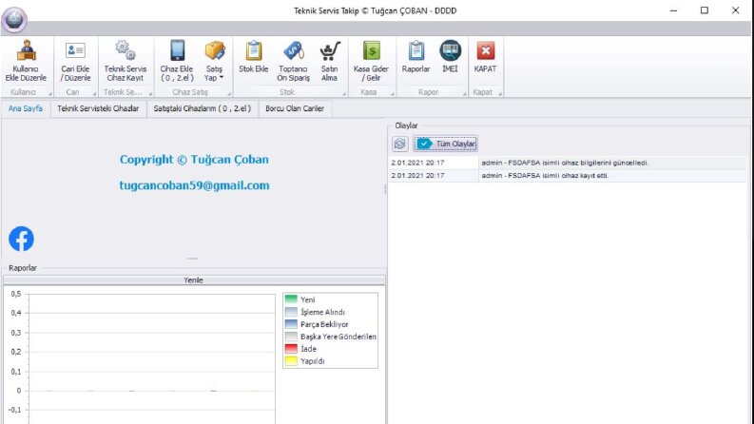Open Toptancı Ön Sipariş tag icon
Image resolution: width=754 pixels, height=424 pixels.
click(294, 51)
